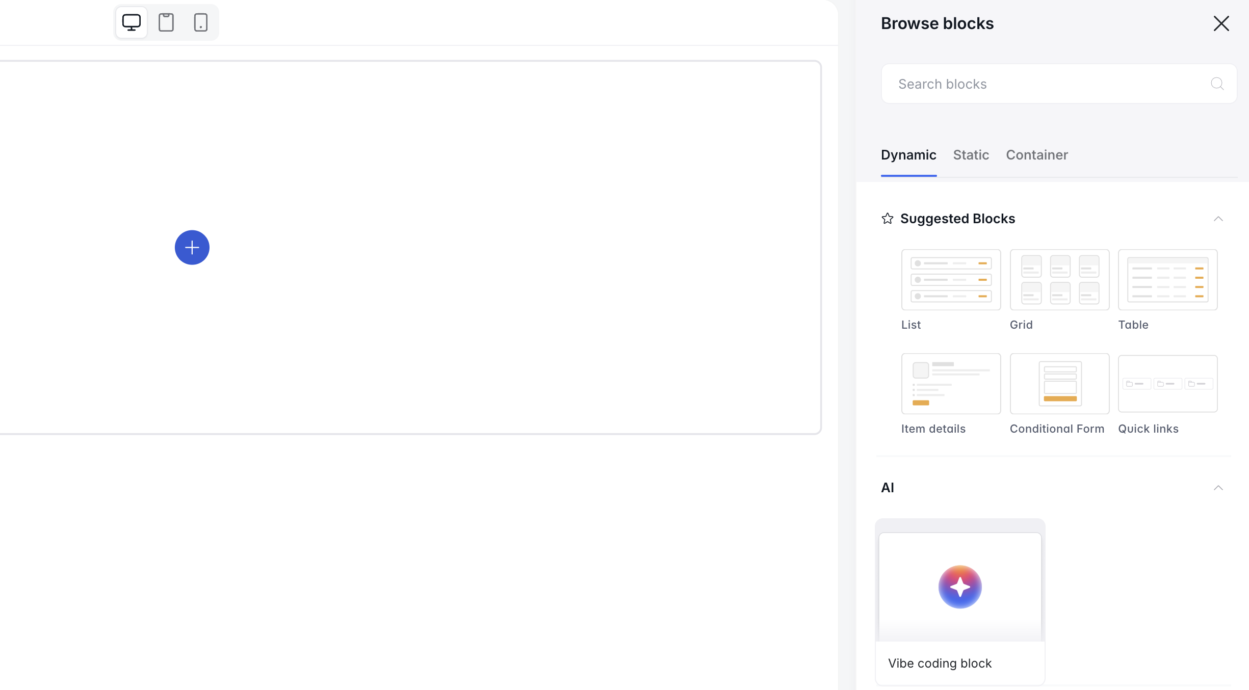Collapse the Suggested Blocks section
The image size is (1249, 690).
coord(1218,219)
